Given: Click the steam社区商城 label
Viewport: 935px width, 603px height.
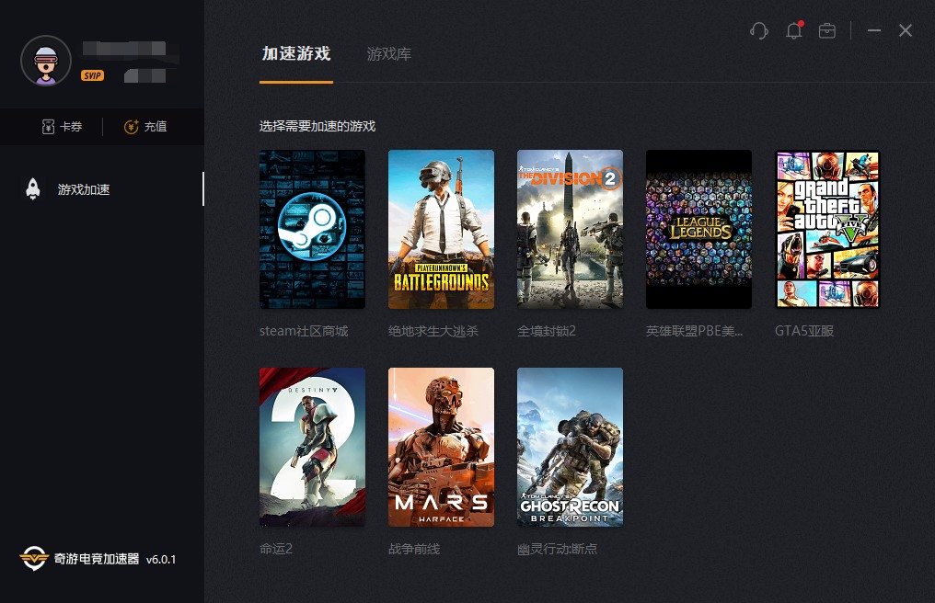Looking at the screenshot, I should (304, 331).
